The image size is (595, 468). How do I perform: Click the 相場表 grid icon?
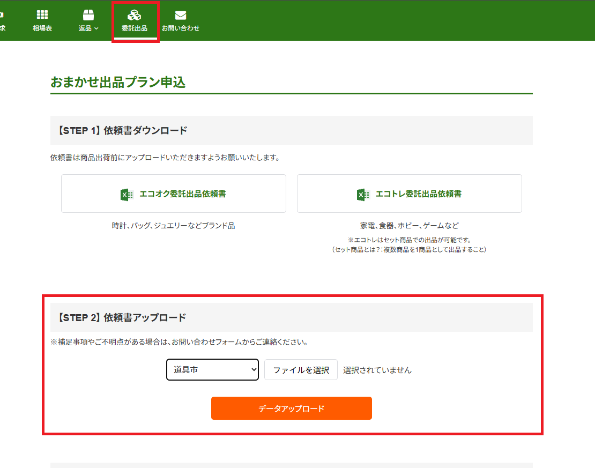(x=42, y=15)
